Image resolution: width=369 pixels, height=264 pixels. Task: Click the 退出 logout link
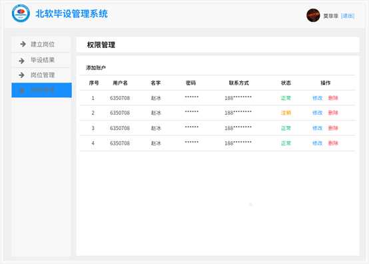[x=348, y=16]
